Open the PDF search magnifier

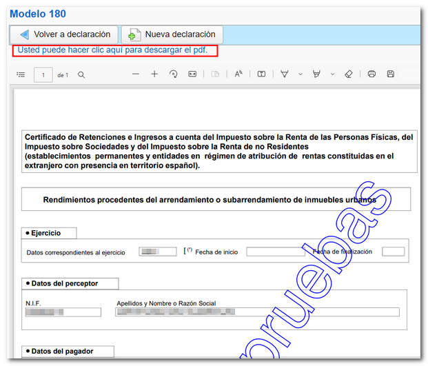click(81, 74)
